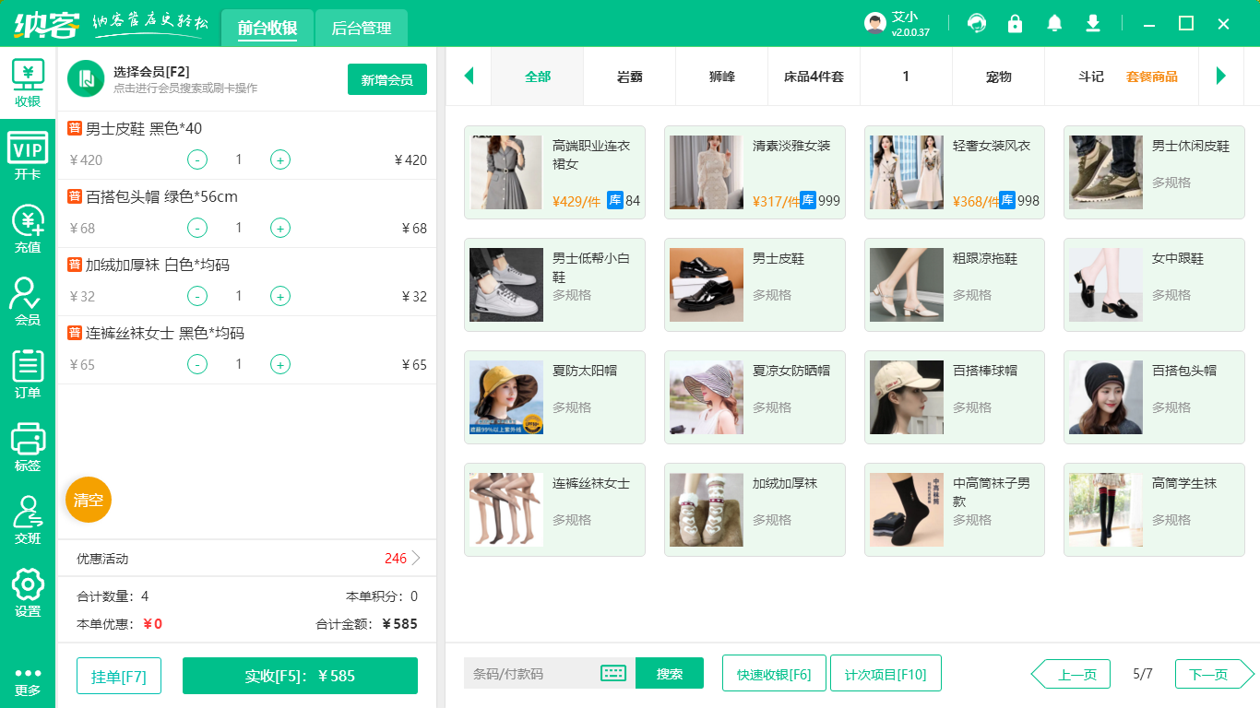Click the lock screen icon in the title bar
Screen dimensions: 1260x708
tap(1015, 23)
